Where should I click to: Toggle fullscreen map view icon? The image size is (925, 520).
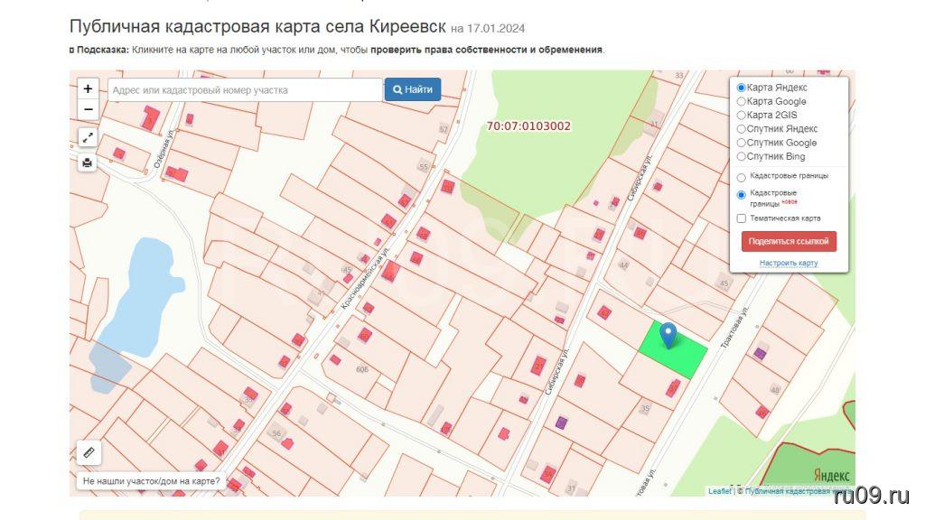click(x=88, y=137)
